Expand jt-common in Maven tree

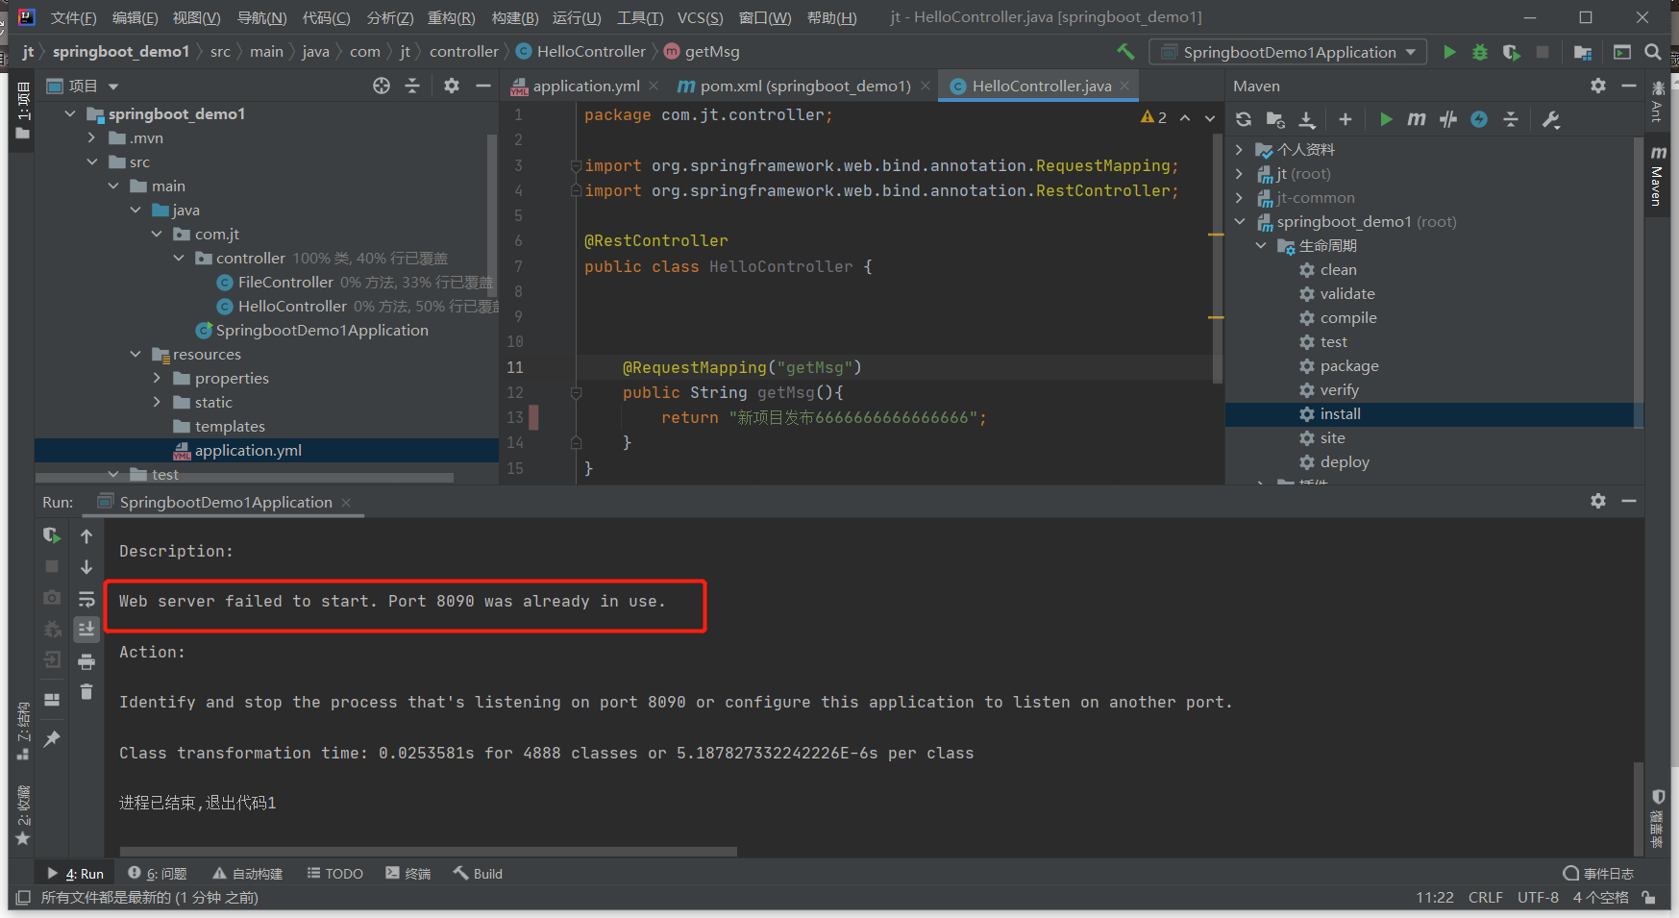coord(1240,197)
